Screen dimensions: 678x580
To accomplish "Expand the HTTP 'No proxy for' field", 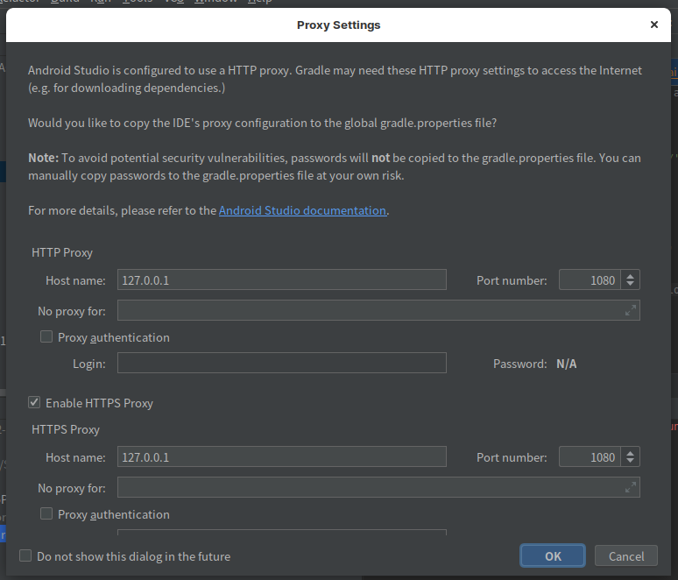I will pyautogui.click(x=631, y=310).
